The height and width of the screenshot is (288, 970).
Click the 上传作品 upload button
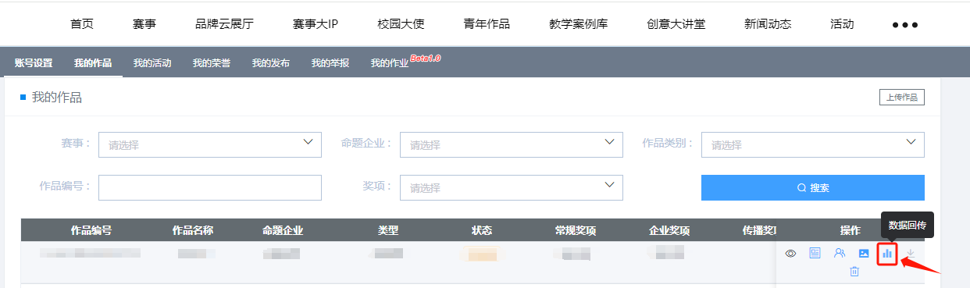[902, 98]
